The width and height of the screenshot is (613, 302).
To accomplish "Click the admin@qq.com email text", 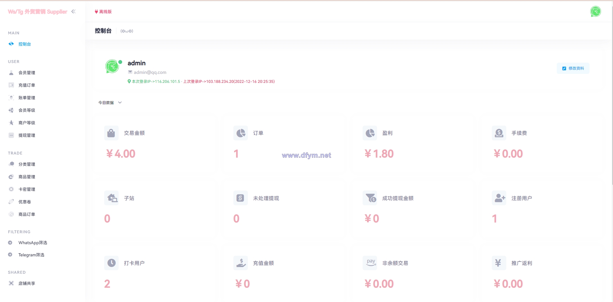I will click(x=150, y=72).
